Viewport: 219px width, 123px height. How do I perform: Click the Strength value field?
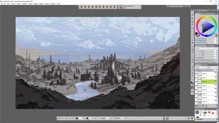click(x=108, y=118)
